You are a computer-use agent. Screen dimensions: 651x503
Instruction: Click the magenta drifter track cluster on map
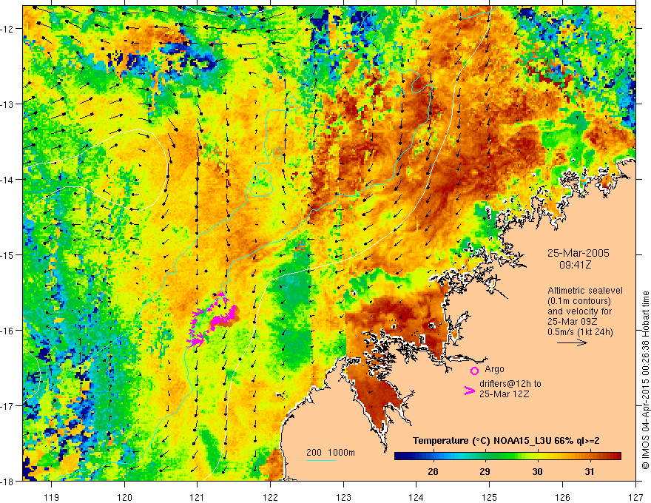pyautogui.click(x=213, y=320)
